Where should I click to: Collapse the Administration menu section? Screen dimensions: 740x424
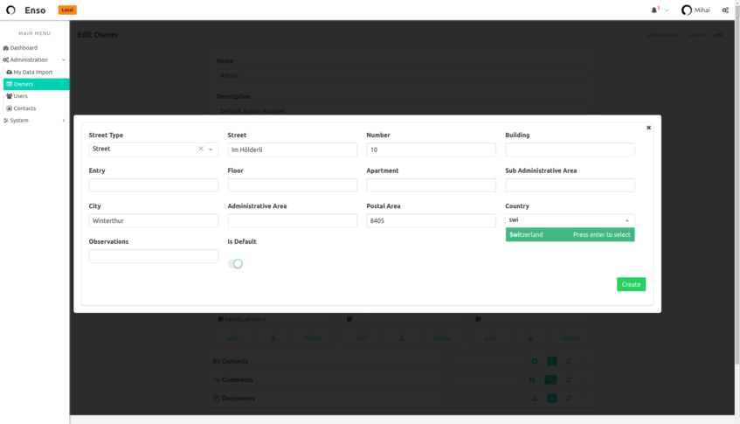pyautogui.click(x=63, y=60)
